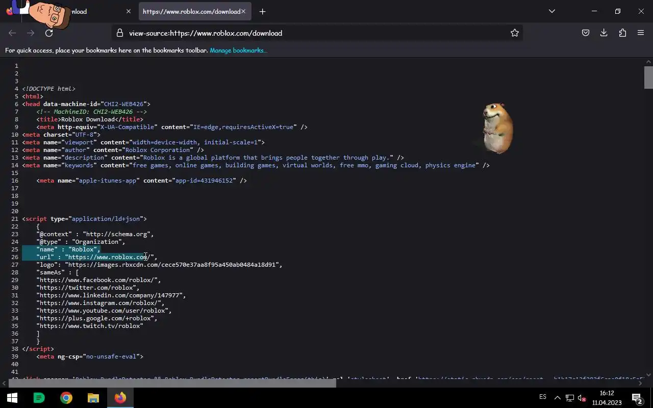
Task: Click the Manage bookmarks link
Action: pyautogui.click(x=238, y=50)
